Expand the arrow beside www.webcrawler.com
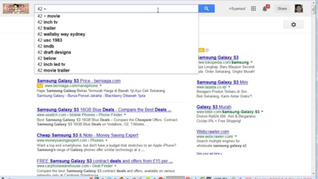318x179 pixels. (x=236, y=136)
